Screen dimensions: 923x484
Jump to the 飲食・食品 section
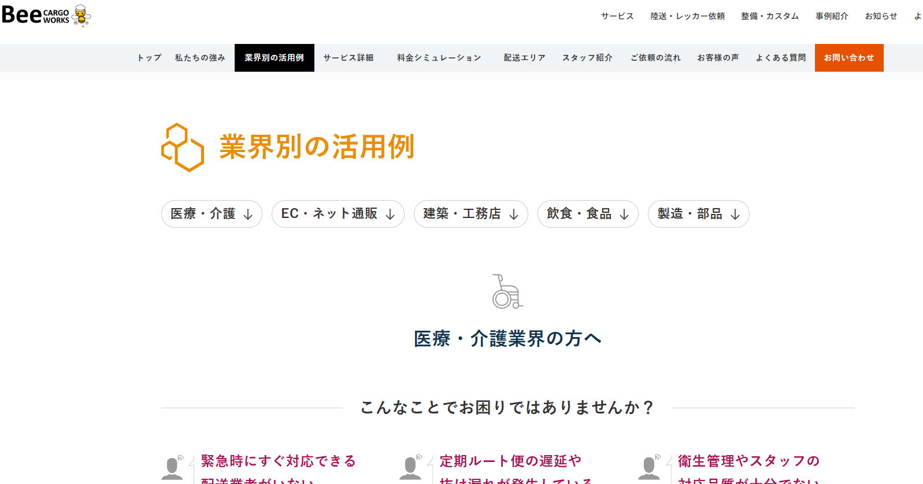coord(587,214)
